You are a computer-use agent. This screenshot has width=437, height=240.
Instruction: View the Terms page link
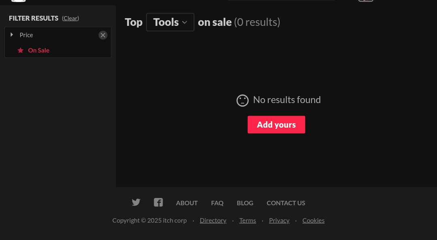pyautogui.click(x=248, y=220)
